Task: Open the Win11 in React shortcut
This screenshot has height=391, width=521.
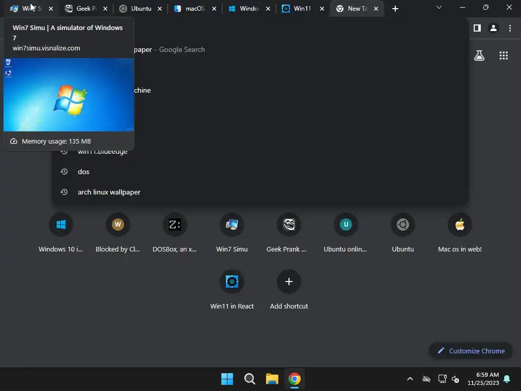Action: click(x=232, y=290)
